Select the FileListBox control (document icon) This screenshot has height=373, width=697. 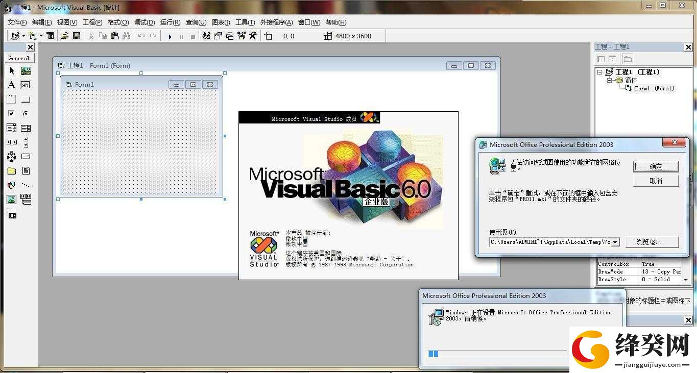[x=26, y=171]
